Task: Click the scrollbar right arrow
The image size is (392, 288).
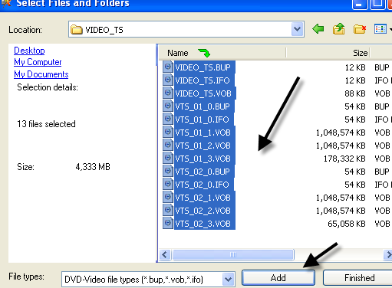Action: [x=388, y=254]
